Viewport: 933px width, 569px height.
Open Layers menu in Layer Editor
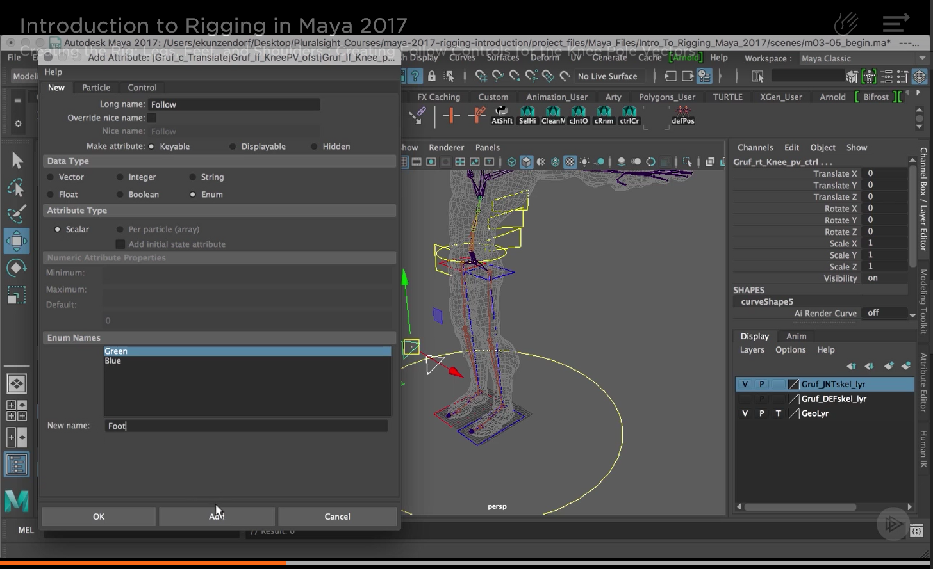click(752, 350)
